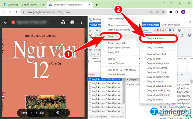Viewport: 193px width, 119px height.
Task: Choose Open in new tab
Action: pos(116,19)
